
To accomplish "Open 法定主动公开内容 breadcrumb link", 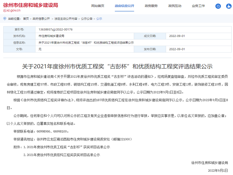I will pos(66,19).
